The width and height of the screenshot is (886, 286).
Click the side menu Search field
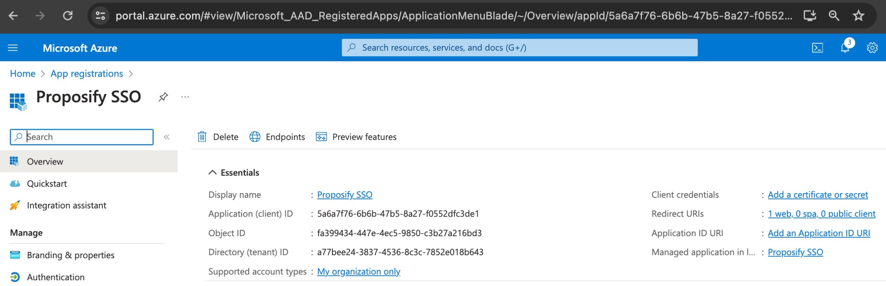[82, 137]
